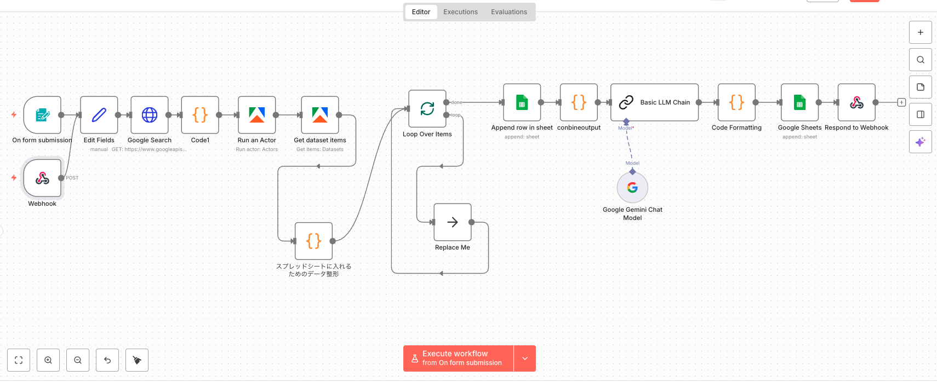937x382 pixels.
Task: Select the Editor tab
Action: tap(421, 12)
